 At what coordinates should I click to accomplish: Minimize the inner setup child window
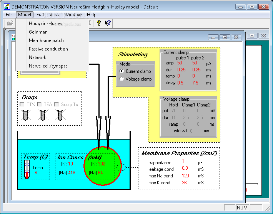point(213,37)
